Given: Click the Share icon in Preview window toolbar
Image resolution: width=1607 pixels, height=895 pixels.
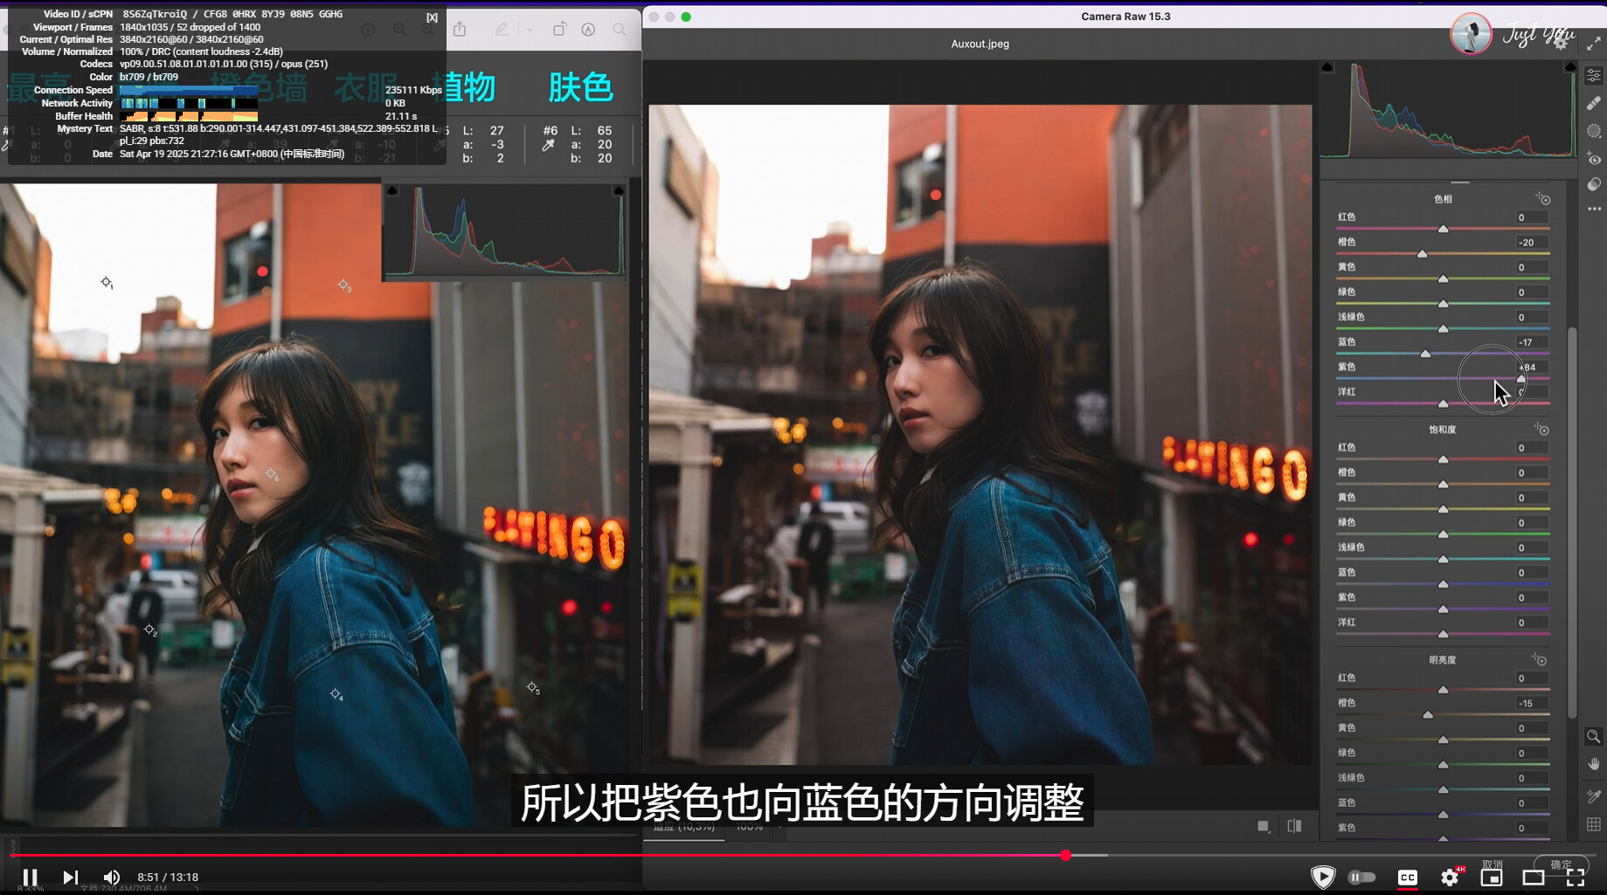Looking at the screenshot, I should click(460, 29).
